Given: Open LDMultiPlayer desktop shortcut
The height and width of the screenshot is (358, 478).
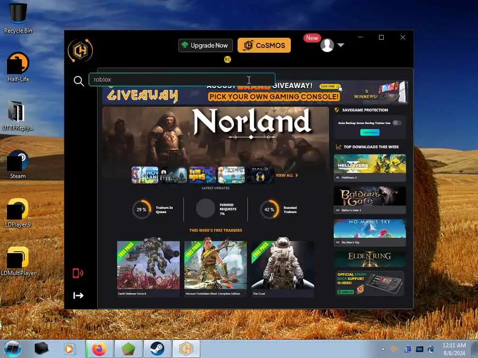Looking at the screenshot, I should point(18,262).
